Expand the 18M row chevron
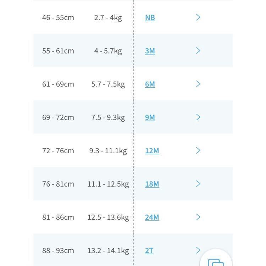This screenshot has height=266, width=266. click(x=198, y=184)
